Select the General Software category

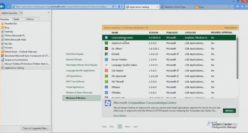[x=74, y=60]
